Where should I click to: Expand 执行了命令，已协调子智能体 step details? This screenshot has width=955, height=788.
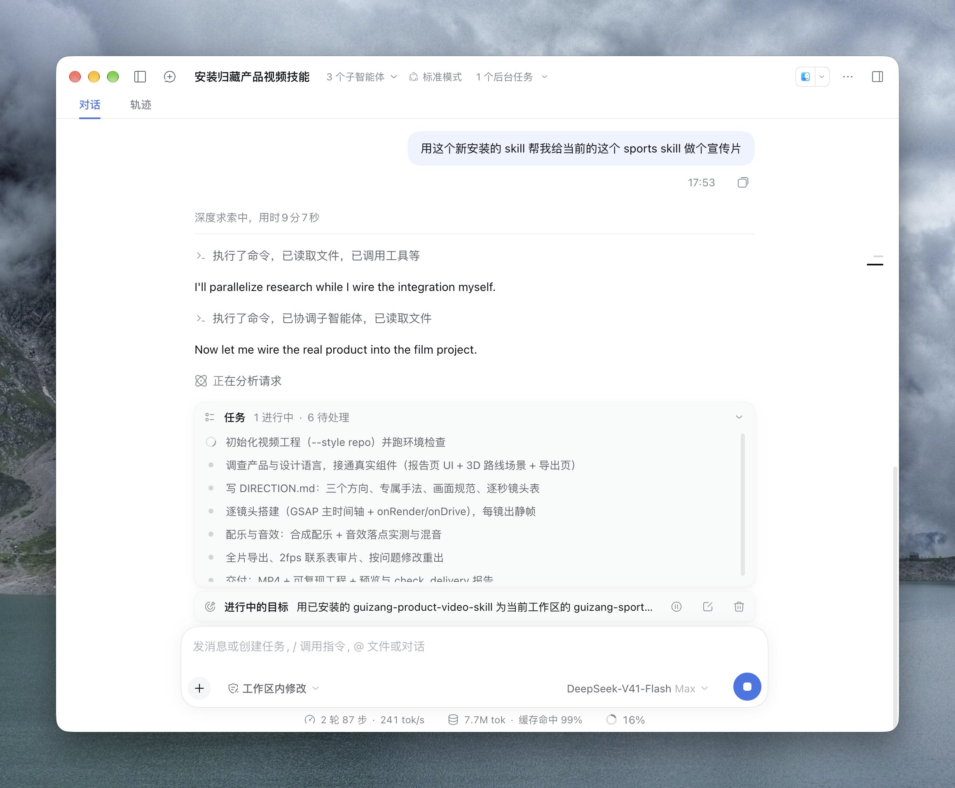point(314,318)
